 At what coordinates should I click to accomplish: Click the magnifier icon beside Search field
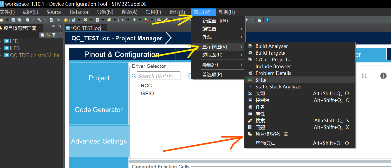tap(134, 76)
